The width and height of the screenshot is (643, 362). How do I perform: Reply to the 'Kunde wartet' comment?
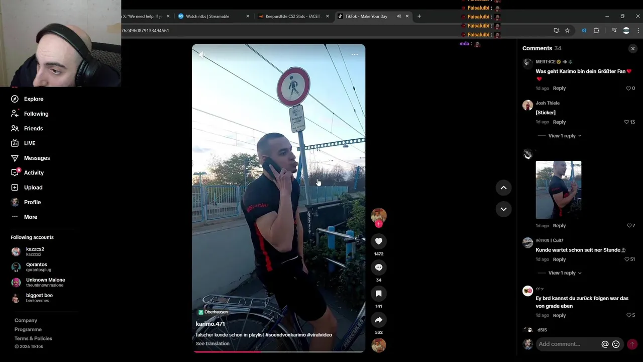559,259
